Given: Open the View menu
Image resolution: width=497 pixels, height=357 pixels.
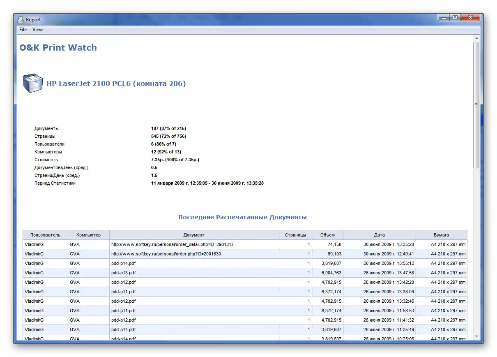Looking at the screenshot, I should [37, 30].
